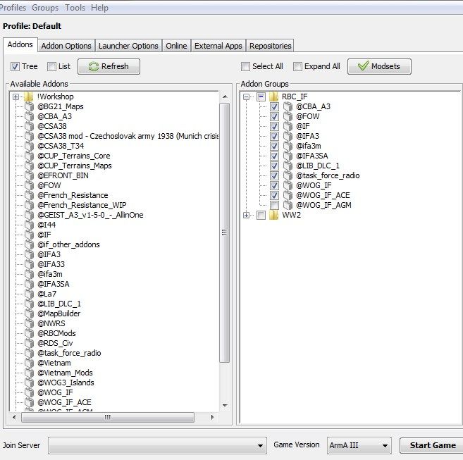
Task: Select the Addons tab
Action: 20,44
